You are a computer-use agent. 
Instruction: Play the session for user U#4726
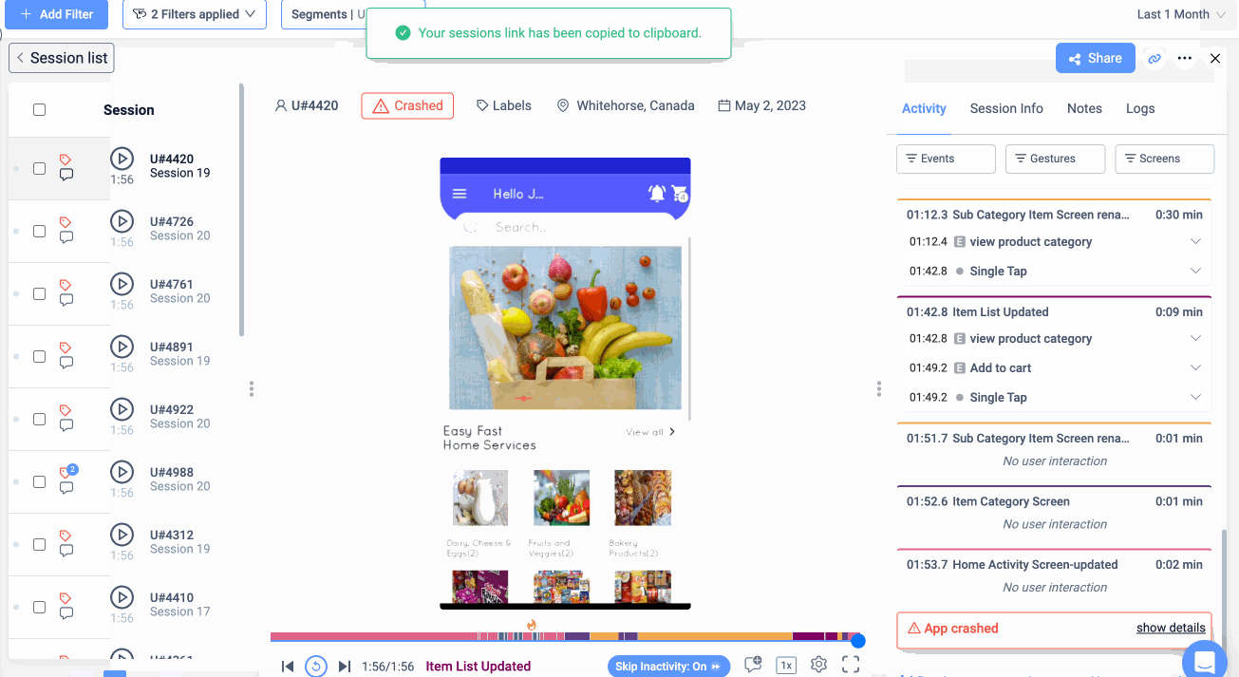tap(122, 221)
